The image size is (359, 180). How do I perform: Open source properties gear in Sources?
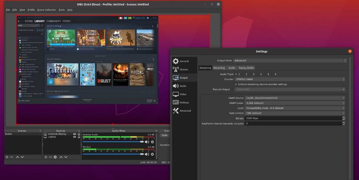click(55, 157)
